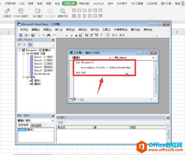
Task: Close the 本地窗口 locals panel
Action: tap(168, 118)
